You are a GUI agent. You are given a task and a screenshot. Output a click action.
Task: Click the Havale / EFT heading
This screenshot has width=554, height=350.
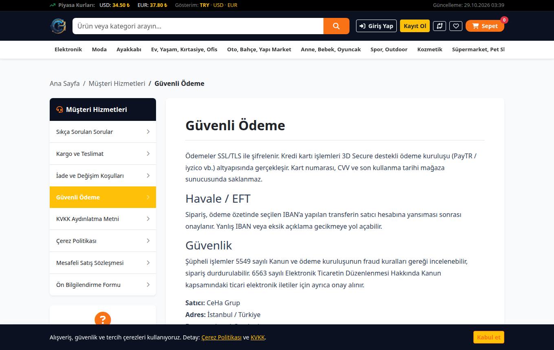pyautogui.click(x=218, y=199)
